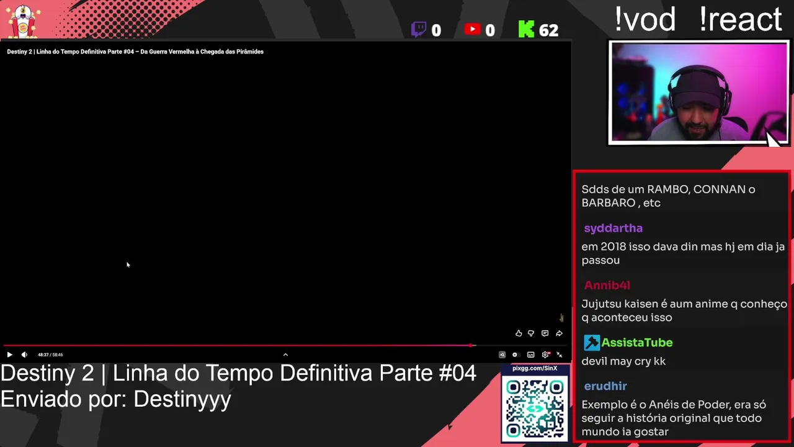This screenshot has height=447, width=794.
Task: Turn on subtitles/captions button
Action: 531,354
